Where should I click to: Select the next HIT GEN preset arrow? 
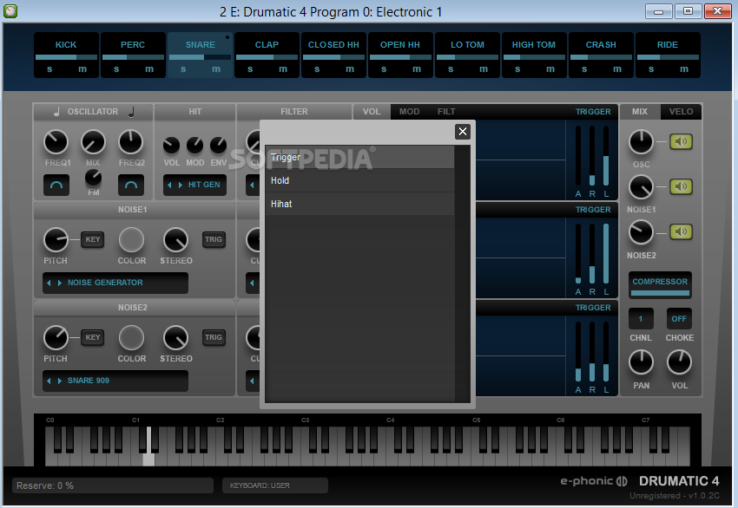tap(181, 186)
